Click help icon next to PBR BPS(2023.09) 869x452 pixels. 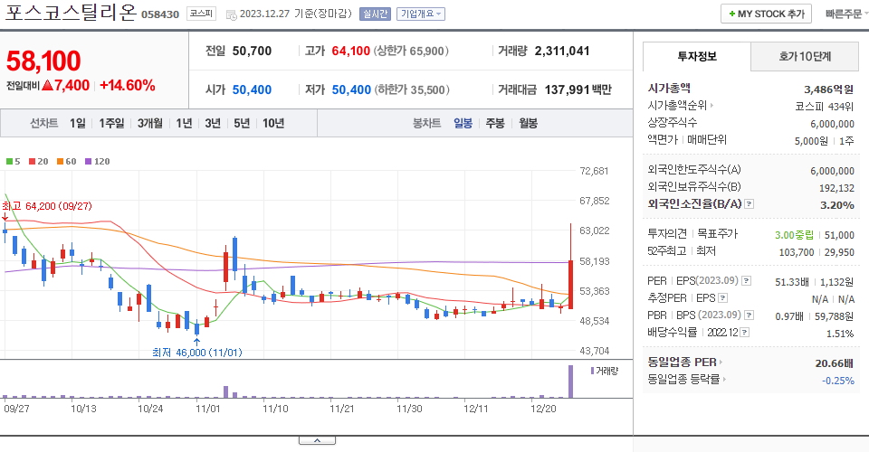[749, 315]
